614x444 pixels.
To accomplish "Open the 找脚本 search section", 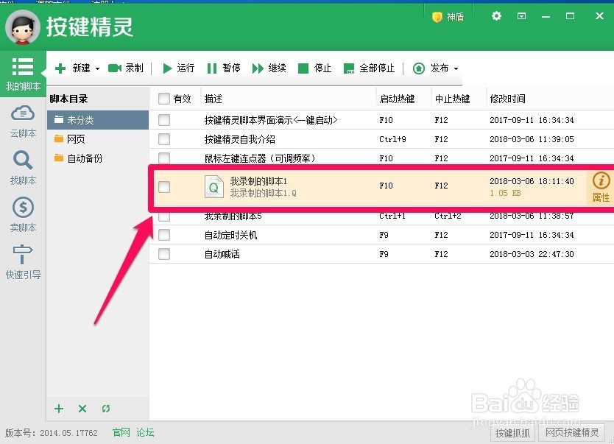I will tap(23, 169).
